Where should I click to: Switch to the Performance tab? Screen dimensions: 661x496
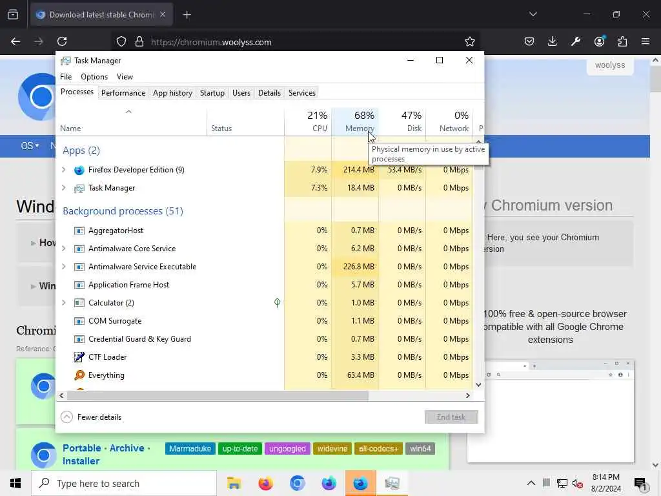click(123, 93)
